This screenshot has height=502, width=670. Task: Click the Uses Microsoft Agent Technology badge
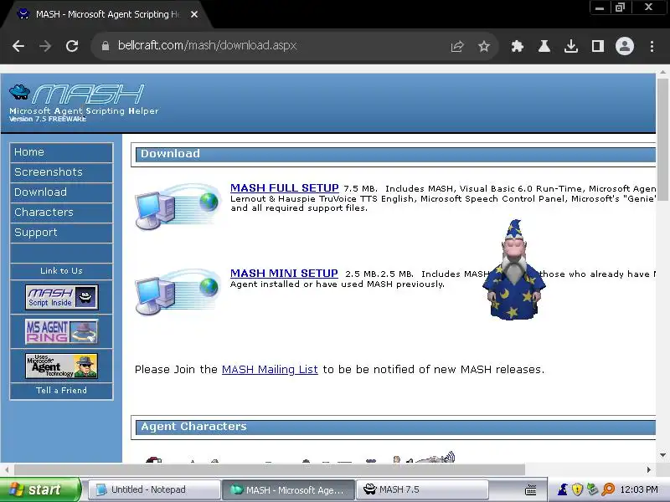click(61, 366)
